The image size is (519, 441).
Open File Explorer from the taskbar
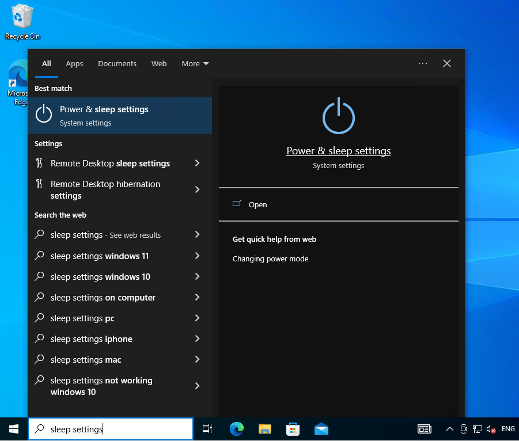[x=265, y=429]
